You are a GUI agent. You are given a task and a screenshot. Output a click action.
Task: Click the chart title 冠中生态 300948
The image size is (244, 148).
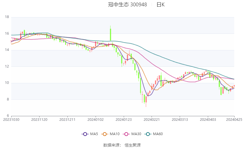pos(127,5)
